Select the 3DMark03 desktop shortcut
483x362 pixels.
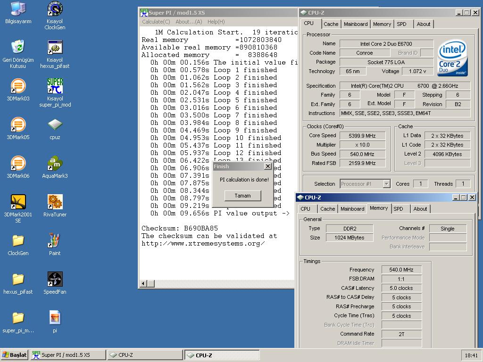pos(18,90)
